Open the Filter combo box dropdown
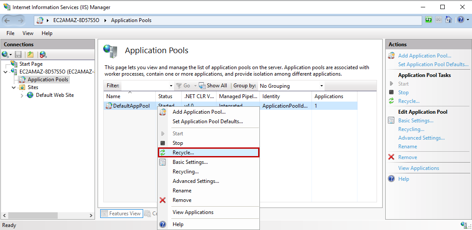This screenshot has width=472, height=230. click(x=171, y=86)
